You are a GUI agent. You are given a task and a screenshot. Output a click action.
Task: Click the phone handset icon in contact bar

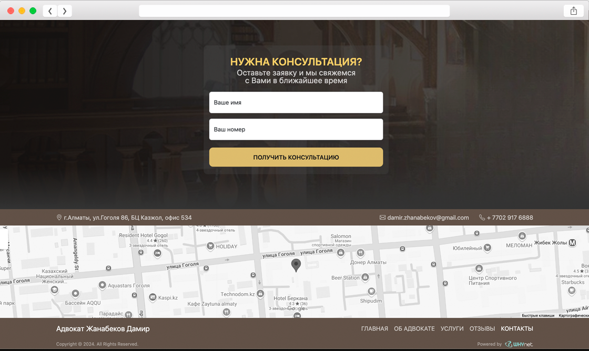coord(482,218)
